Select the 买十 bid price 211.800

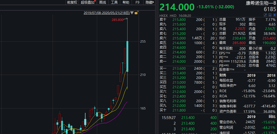point(179,110)
